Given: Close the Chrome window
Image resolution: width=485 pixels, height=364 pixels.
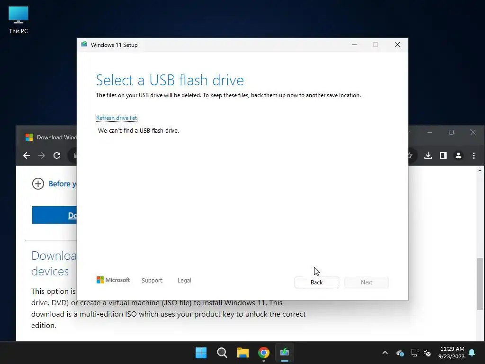Looking at the screenshot, I should pyautogui.click(x=473, y=133).
